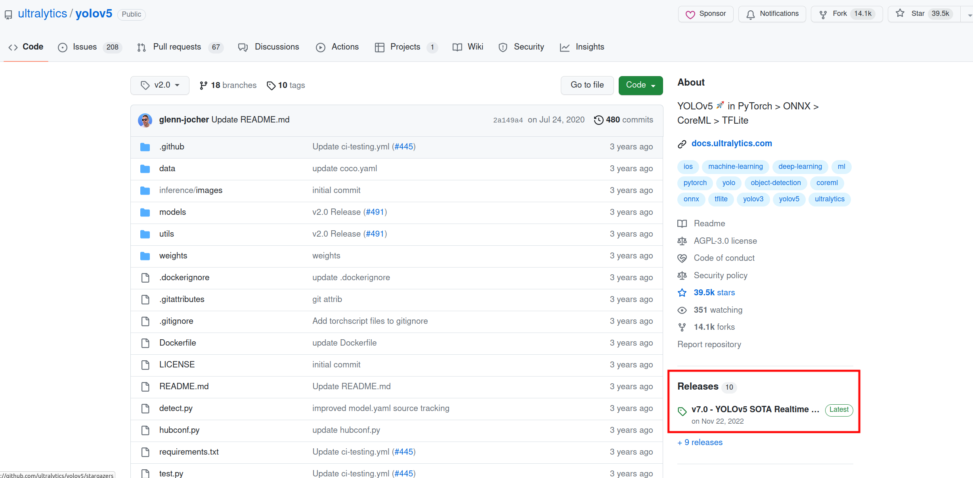
Task: Select the Code tab
Action: pyautogui.click(x=26, y=47)
